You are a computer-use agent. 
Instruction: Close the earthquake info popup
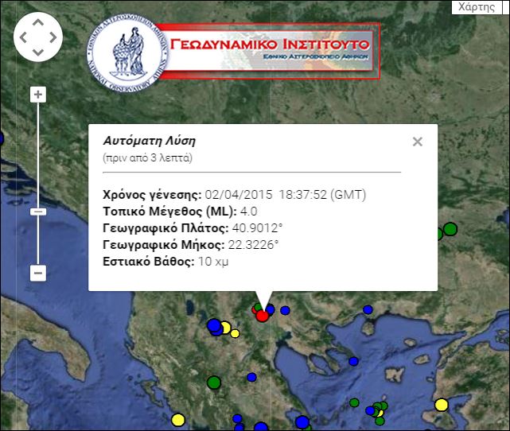(x=417, y=142)
